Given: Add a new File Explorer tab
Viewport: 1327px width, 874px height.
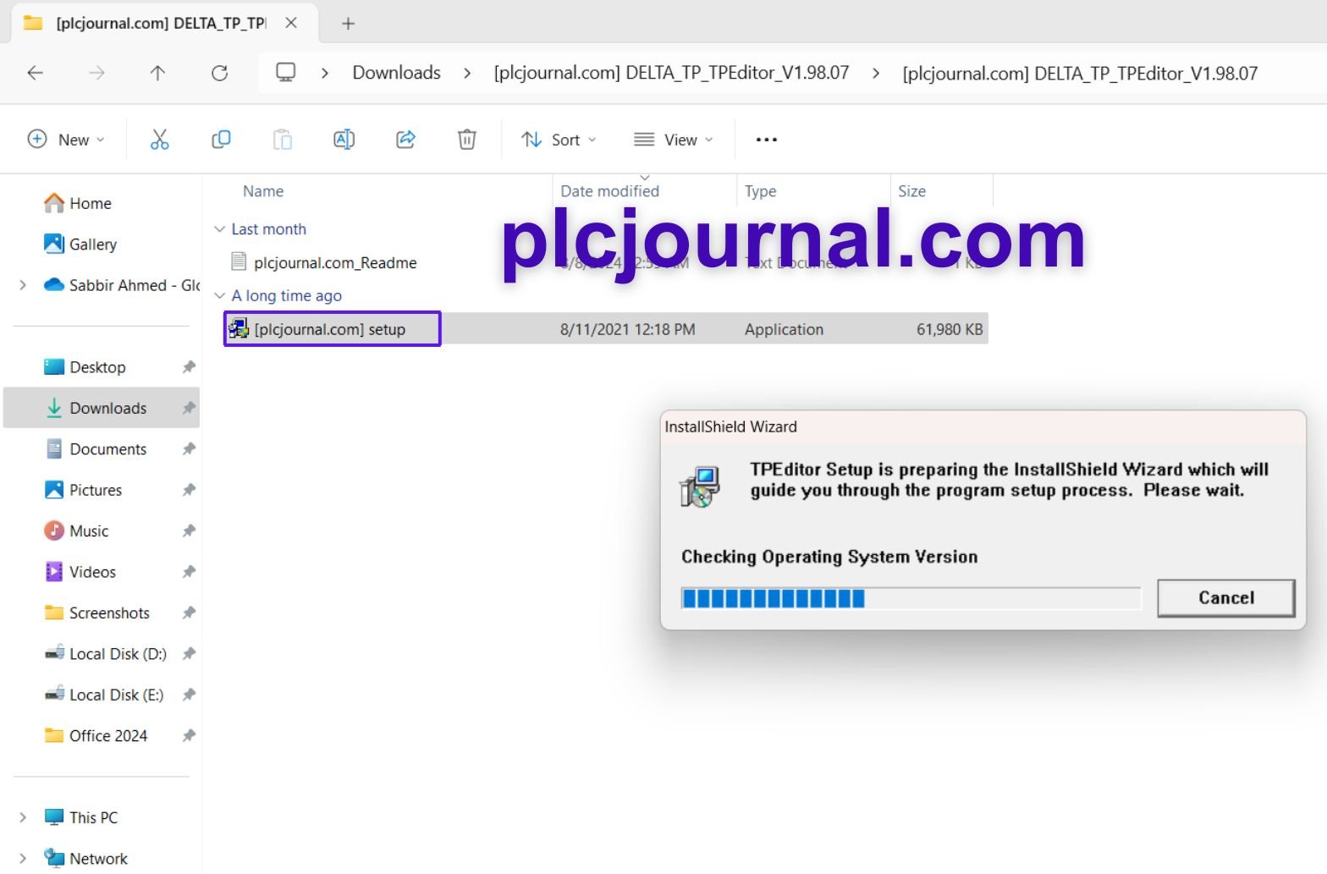Looking at the screenshot, I should pyautogui.click(x=348, y=24).
